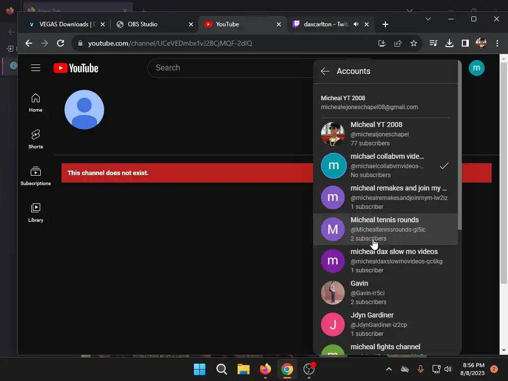Click the share page icon in address bar
This screenshot has width=508, height=381.
pyautogui.click(x=398, y=43)
